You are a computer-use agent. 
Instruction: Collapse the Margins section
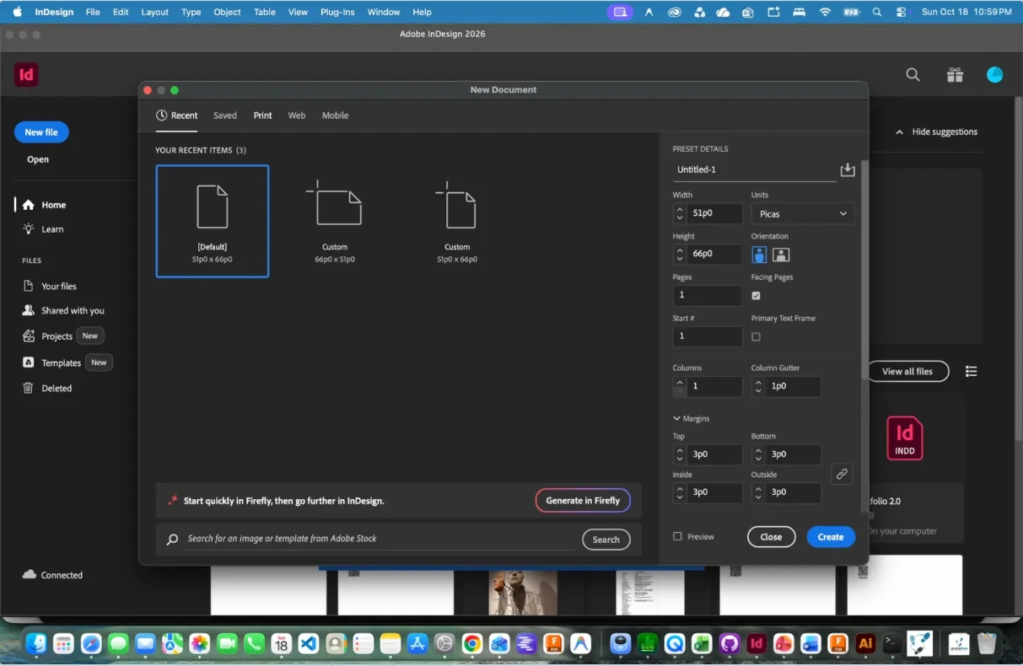tap(691, 418)
